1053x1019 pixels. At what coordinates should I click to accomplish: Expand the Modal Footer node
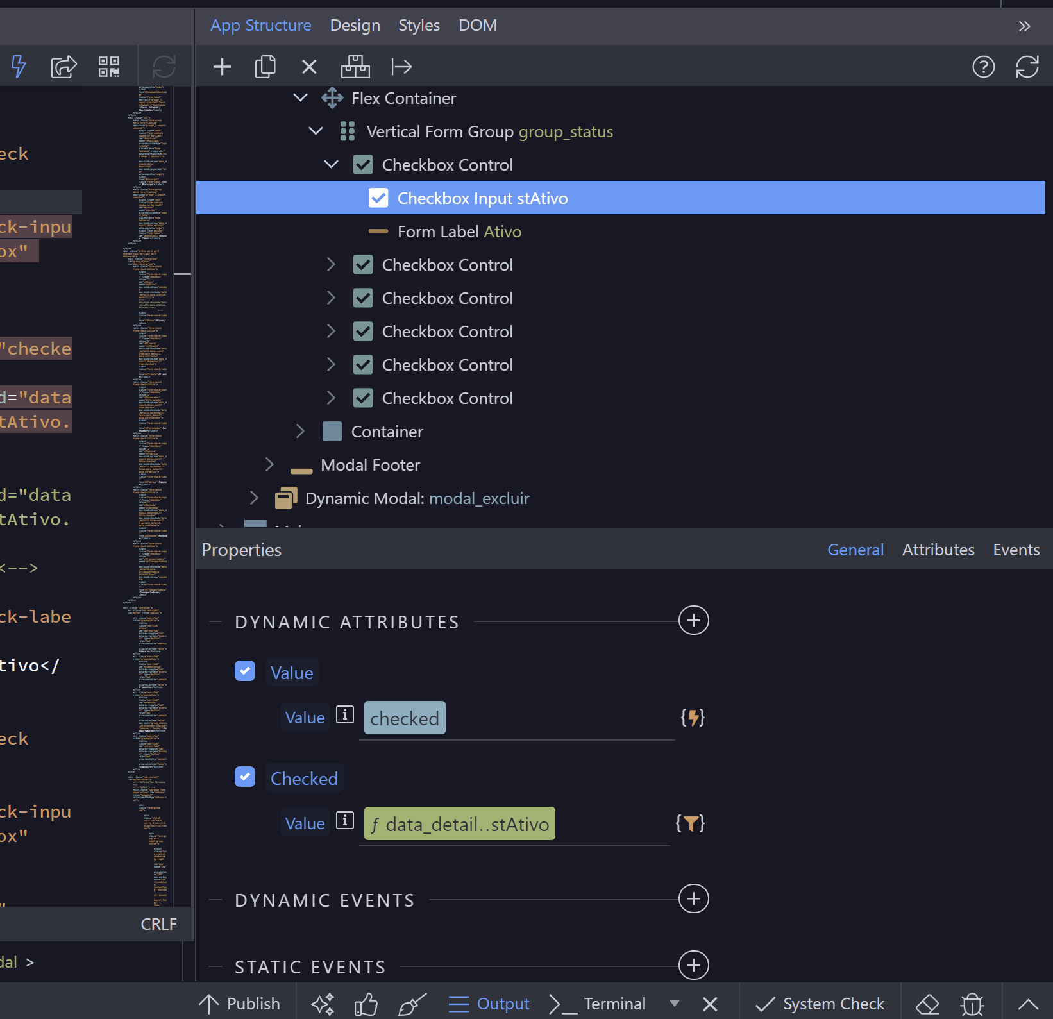point(269,464)
